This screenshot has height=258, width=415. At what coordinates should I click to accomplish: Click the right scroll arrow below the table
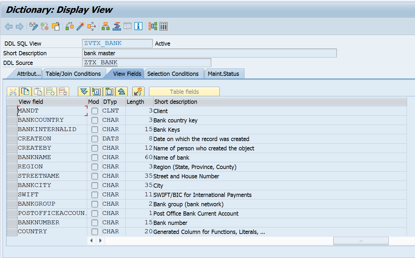100,240
